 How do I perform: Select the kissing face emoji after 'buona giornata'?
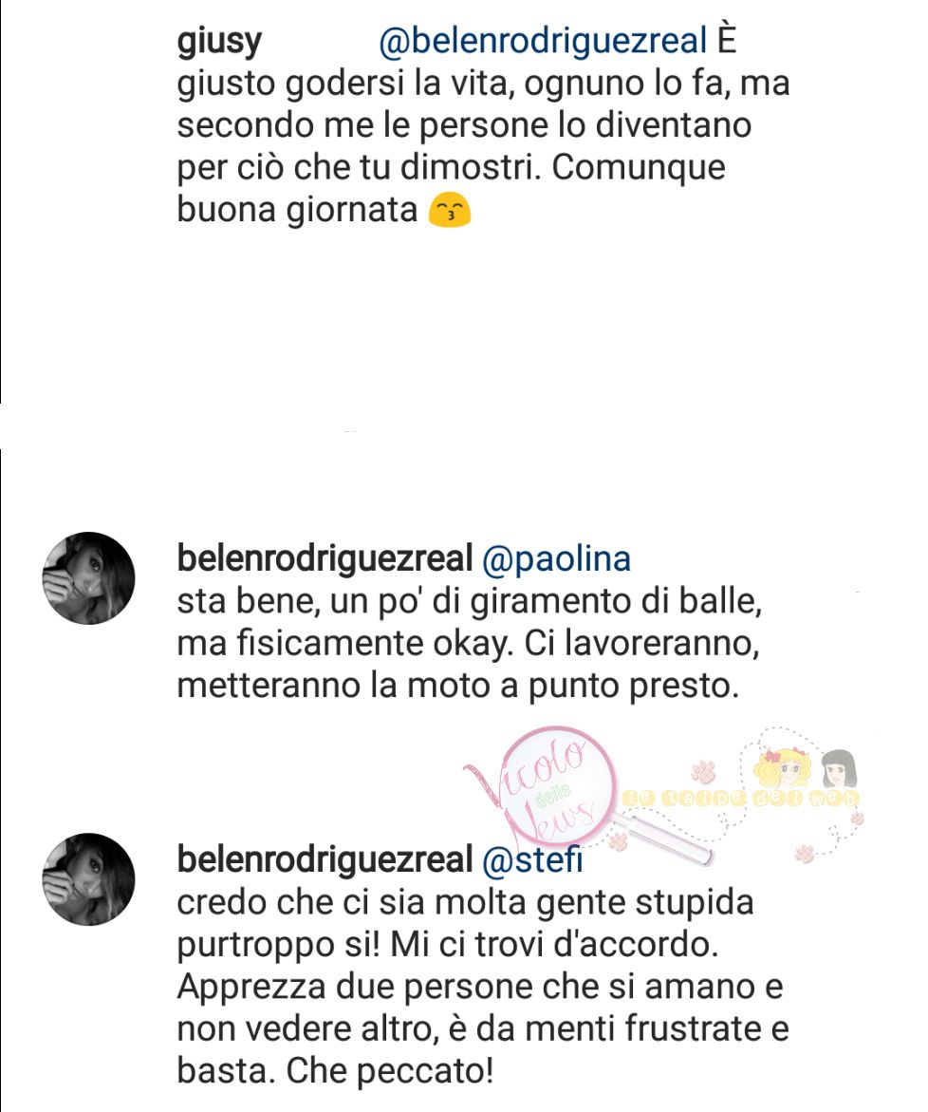coord(449,212)
